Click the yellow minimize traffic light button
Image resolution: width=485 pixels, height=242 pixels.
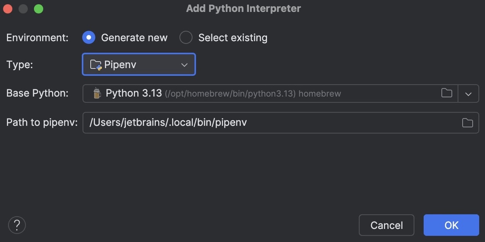pos(23,8)
